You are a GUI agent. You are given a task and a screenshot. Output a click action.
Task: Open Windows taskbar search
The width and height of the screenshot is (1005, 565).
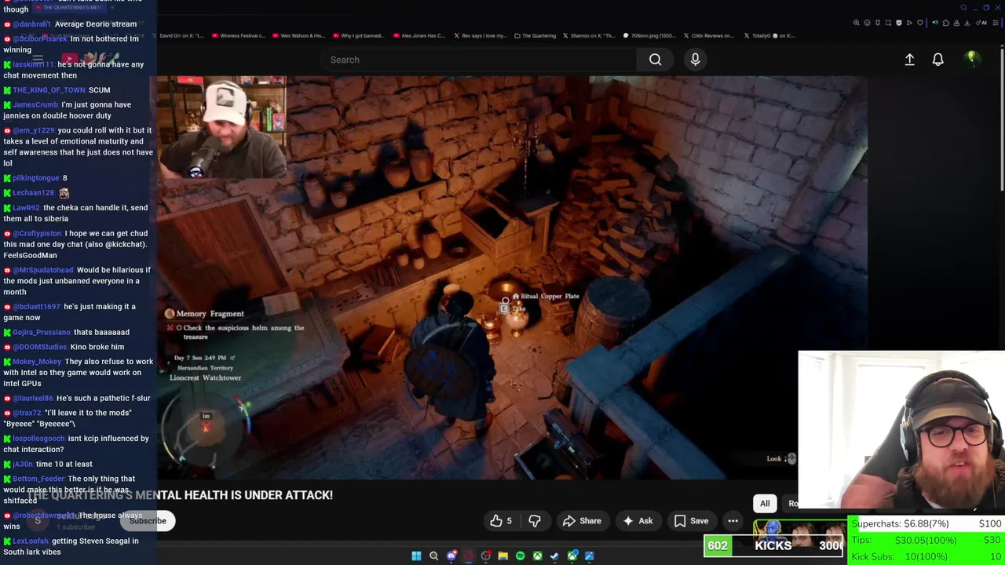coord(433,556)
